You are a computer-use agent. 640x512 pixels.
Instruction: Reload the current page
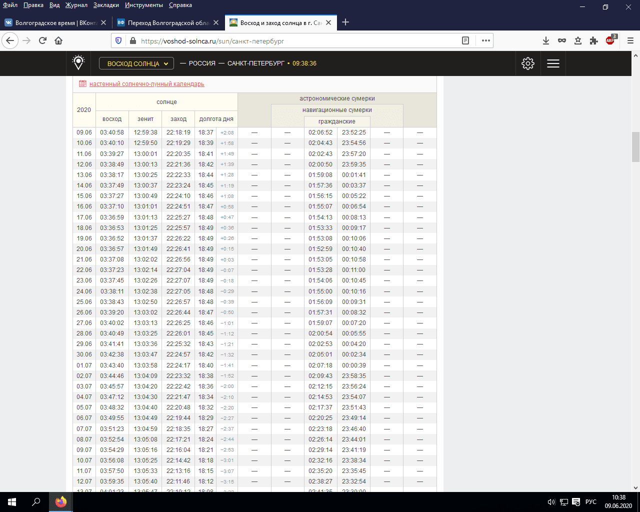click(x=42, y=40)
